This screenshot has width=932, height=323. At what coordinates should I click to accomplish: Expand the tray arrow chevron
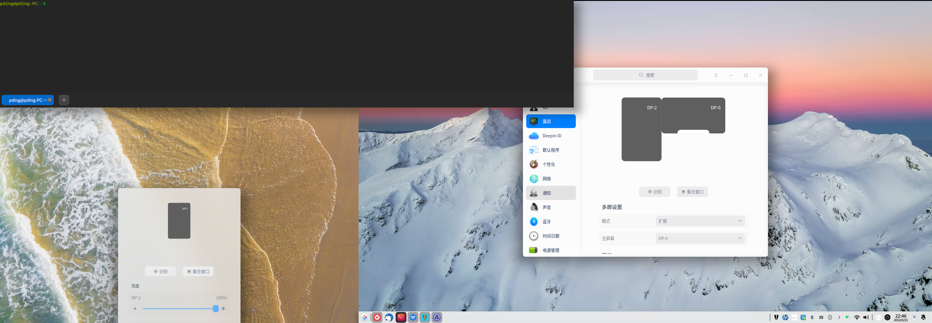click(839, 318)
